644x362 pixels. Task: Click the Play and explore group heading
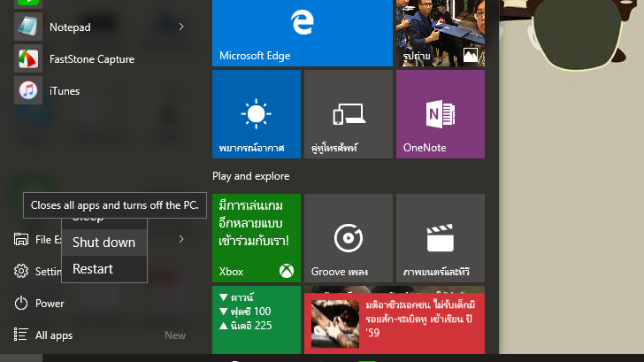point(250,176)
